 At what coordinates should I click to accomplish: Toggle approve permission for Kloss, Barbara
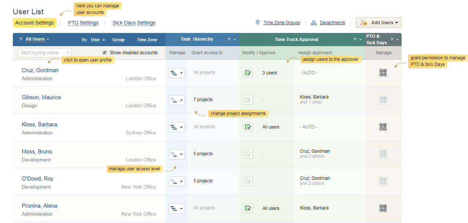tap(248, 127)
